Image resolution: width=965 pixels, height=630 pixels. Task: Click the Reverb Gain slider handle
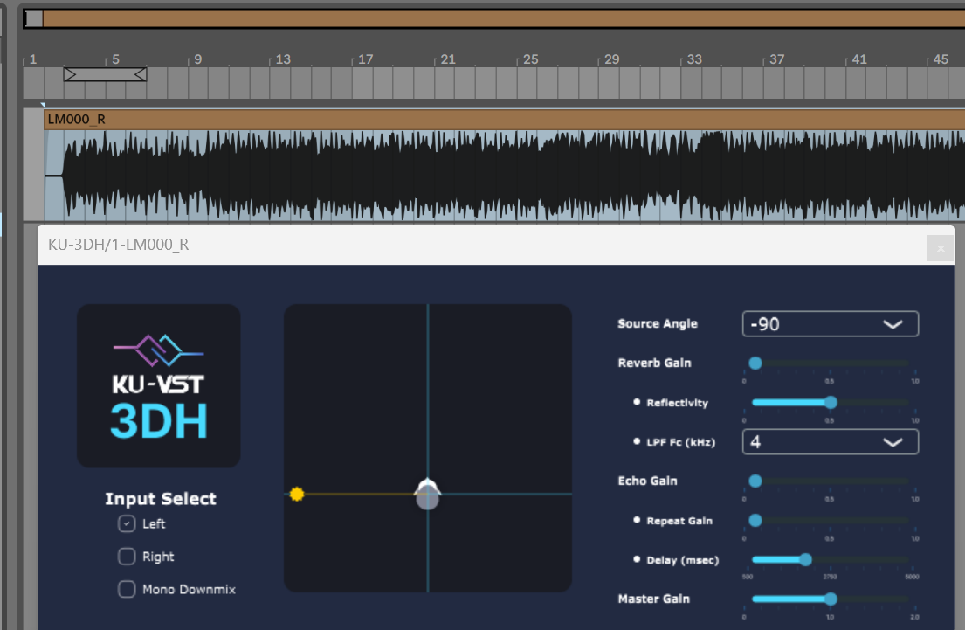755,363
